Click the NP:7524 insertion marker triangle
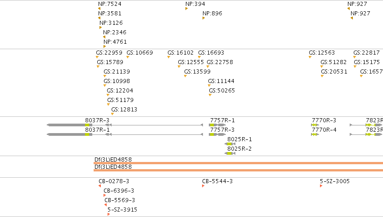383x217 pixels. pos(99,9)
